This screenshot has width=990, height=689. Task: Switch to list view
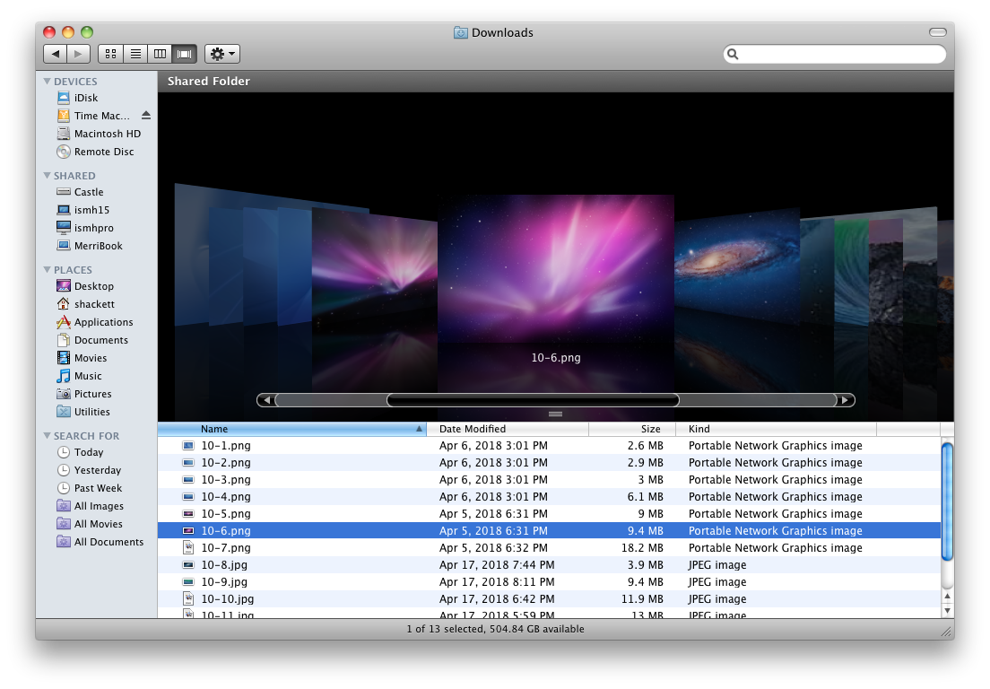[135, 53]
